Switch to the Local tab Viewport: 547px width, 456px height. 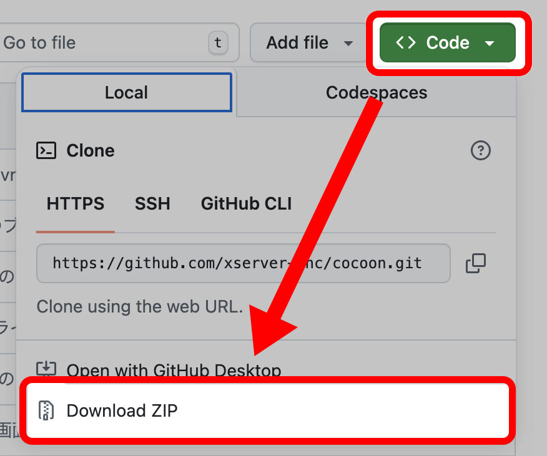(x=127, y=93)
